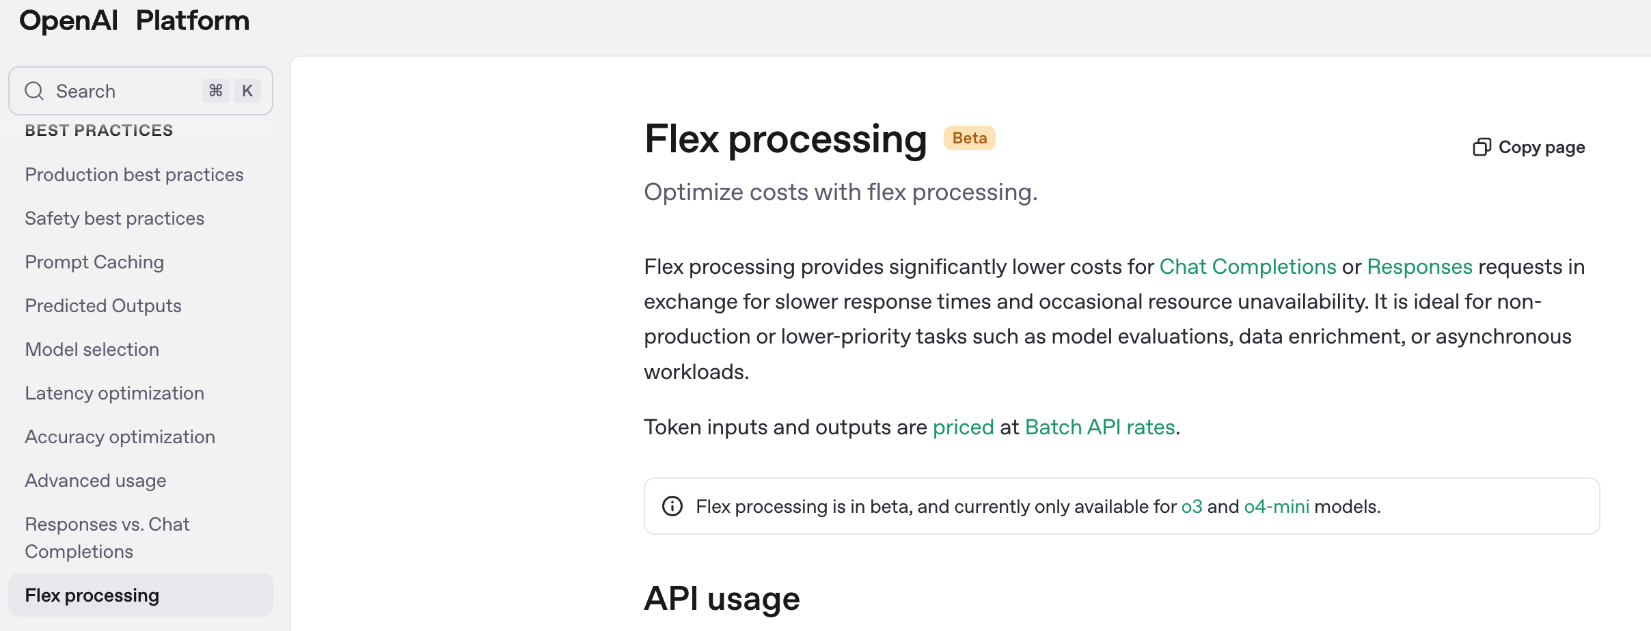The width and height of the screenshot is (1651, 631).
Task: Open Model selection in sidebar
Action: tap(92, 350)
